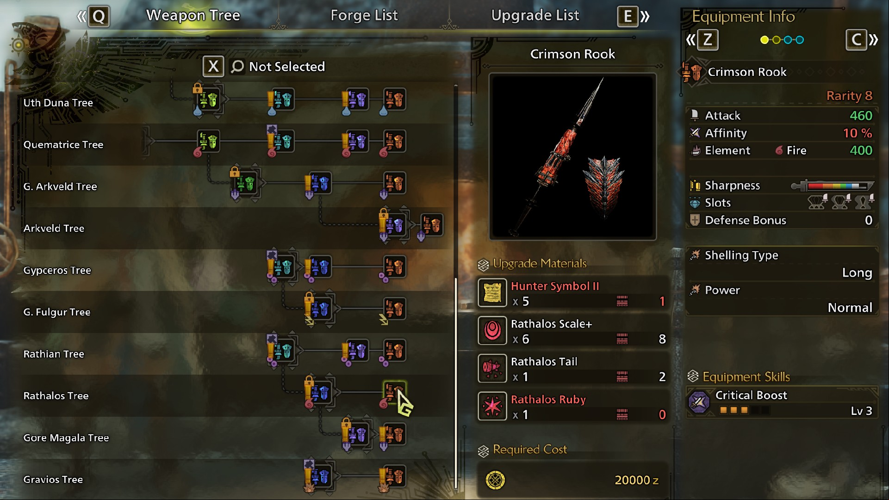Select the second Equipment Info page dot
Screen dimensions: 889x500
point(777,40)
